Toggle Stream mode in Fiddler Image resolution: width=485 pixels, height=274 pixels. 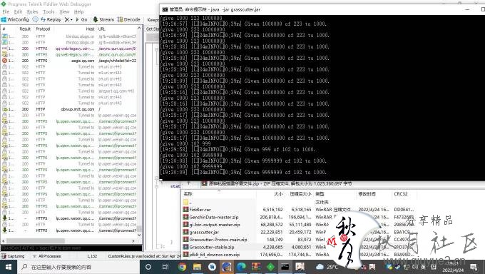pyautogui.click(x=103, y=19)
